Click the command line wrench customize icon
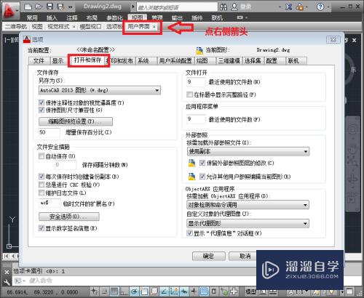 (x=7, y=282)
